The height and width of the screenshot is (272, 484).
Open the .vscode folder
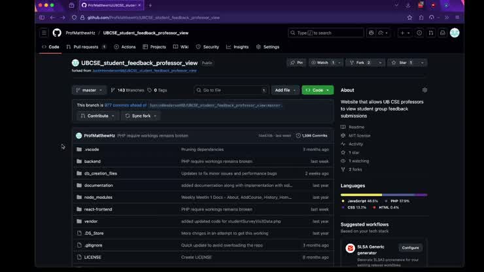(92, 150)
